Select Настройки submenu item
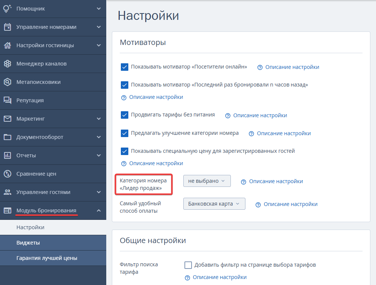 pos(53,227)
